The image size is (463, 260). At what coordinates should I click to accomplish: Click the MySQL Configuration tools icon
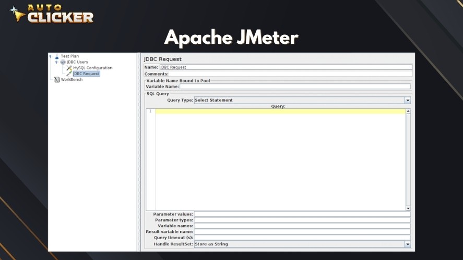(x=69, y=68)
